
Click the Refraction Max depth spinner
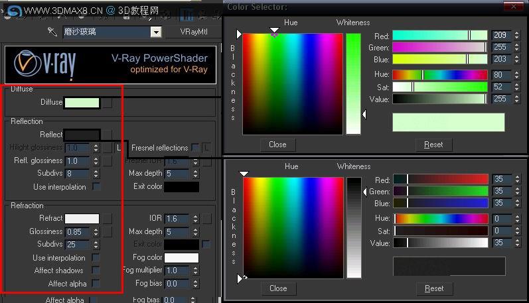point(195,232)
